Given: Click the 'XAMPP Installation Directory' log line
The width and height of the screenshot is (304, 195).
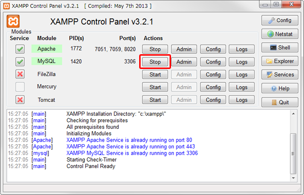Looking at the screenshot, I should (116, 114).
